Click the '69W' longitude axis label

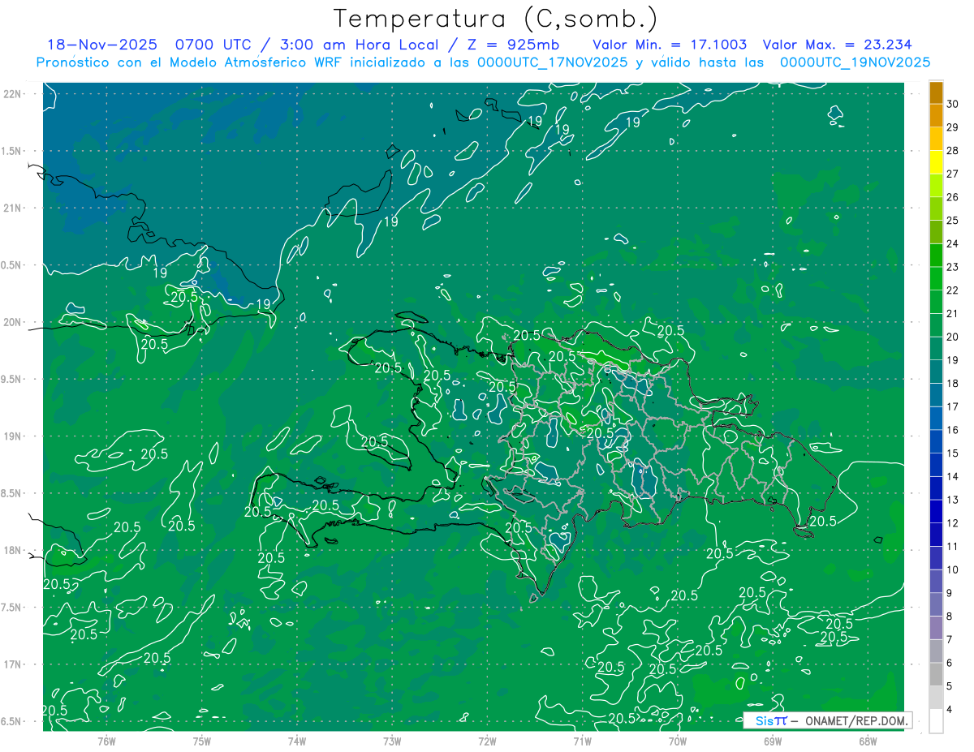click(773, 741)
